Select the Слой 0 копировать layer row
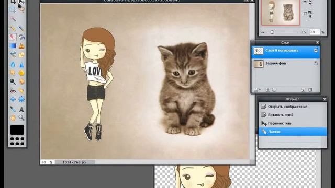The width and height of the screenshot is (335, 188). pos(286,52)
